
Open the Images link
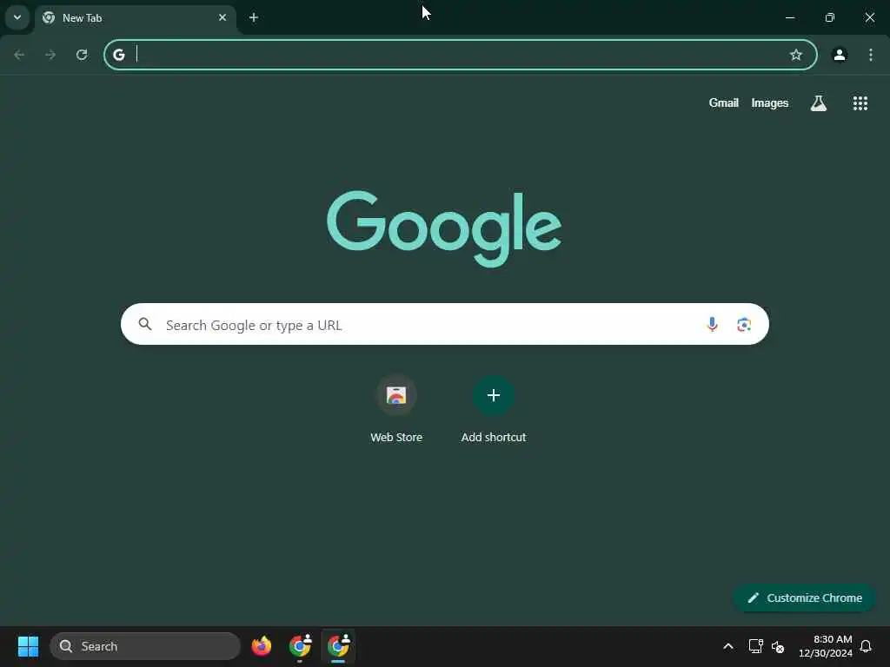point(770,102)
